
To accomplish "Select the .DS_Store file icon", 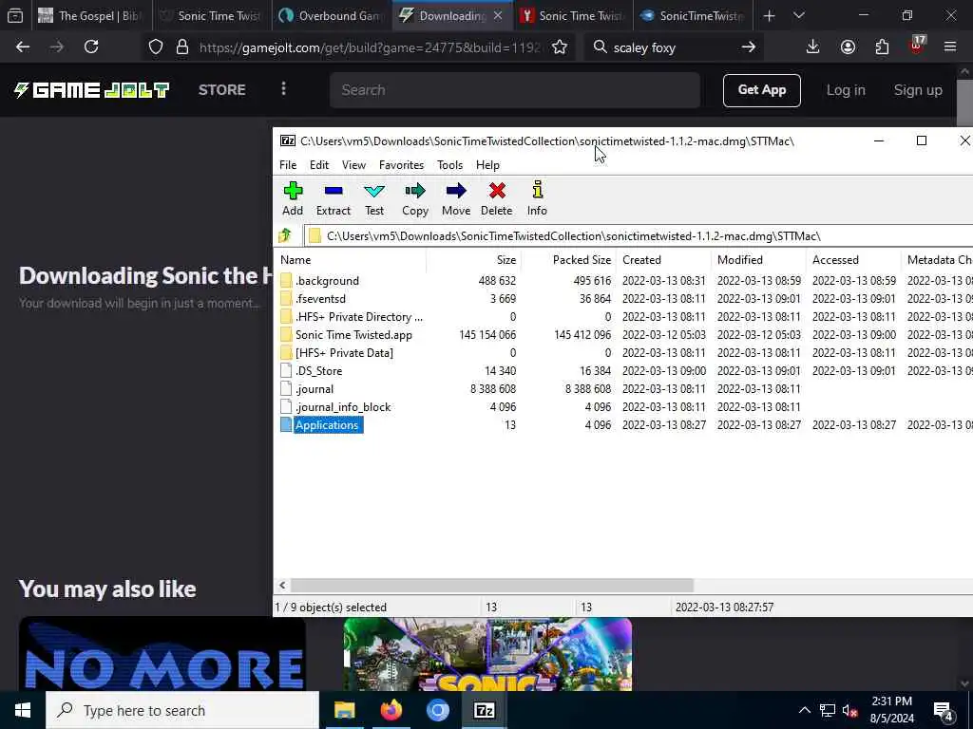I will [x=286, y=371].
